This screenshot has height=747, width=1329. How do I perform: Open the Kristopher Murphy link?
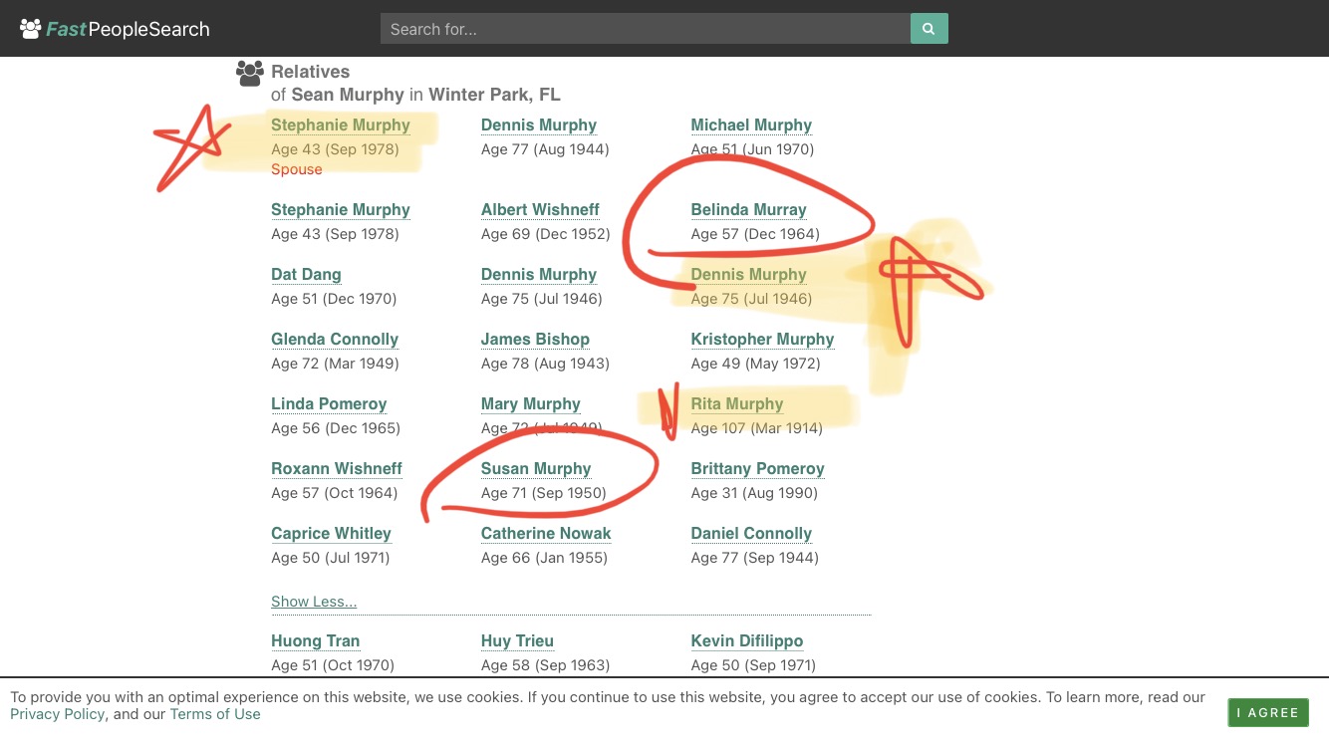tap(762, 340)
